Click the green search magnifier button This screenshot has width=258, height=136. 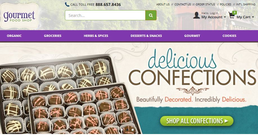click(x=151, y=15)
